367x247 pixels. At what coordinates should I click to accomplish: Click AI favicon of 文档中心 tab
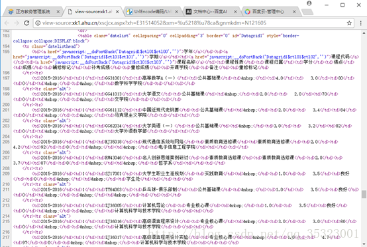[x=188, y=12]
